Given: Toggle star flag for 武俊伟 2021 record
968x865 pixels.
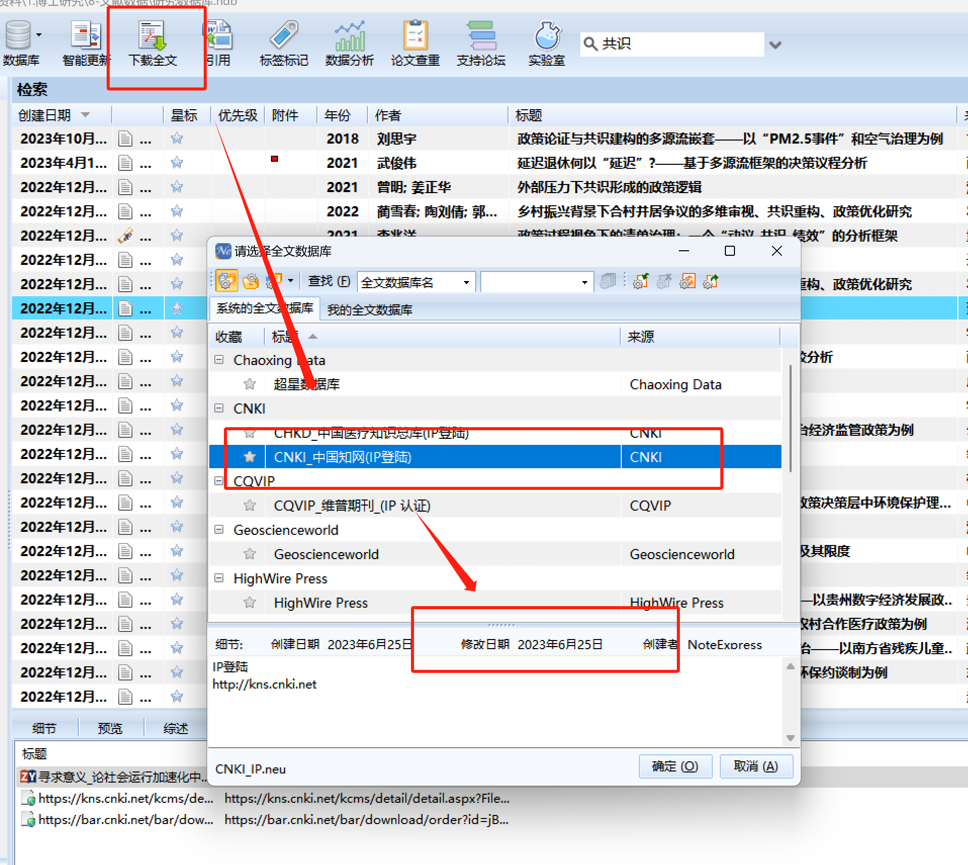Looking at the screenshot, I should click(x=177, y=163).
